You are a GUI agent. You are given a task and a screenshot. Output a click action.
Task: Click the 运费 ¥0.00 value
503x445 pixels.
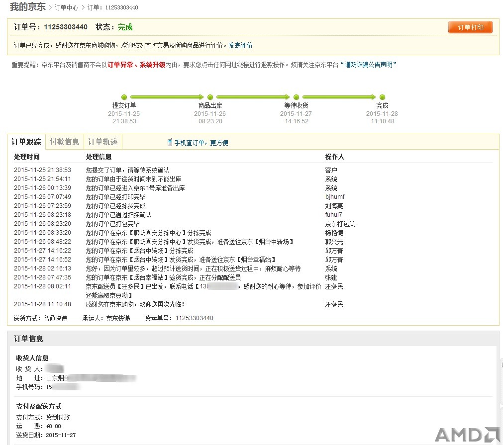pos(53,427)
